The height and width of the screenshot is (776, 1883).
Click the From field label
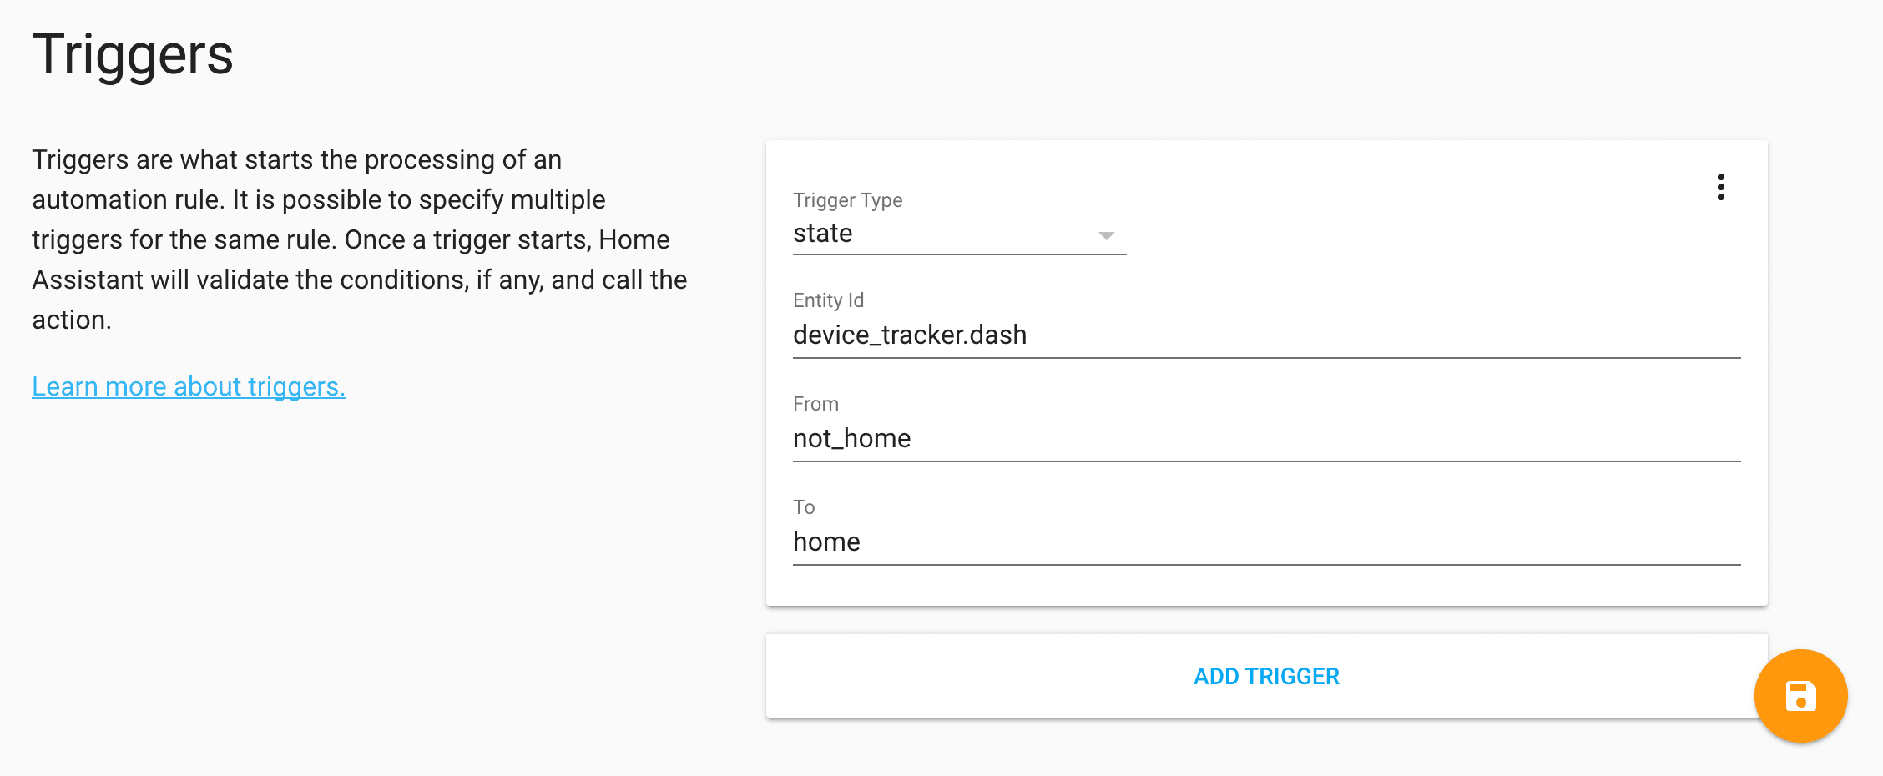(x=815, y=404)
